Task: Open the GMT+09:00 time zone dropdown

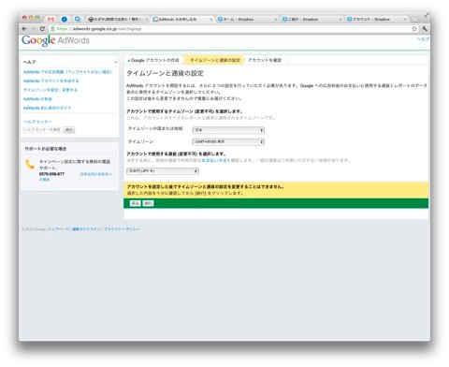Action: click(x=228, y=141)
